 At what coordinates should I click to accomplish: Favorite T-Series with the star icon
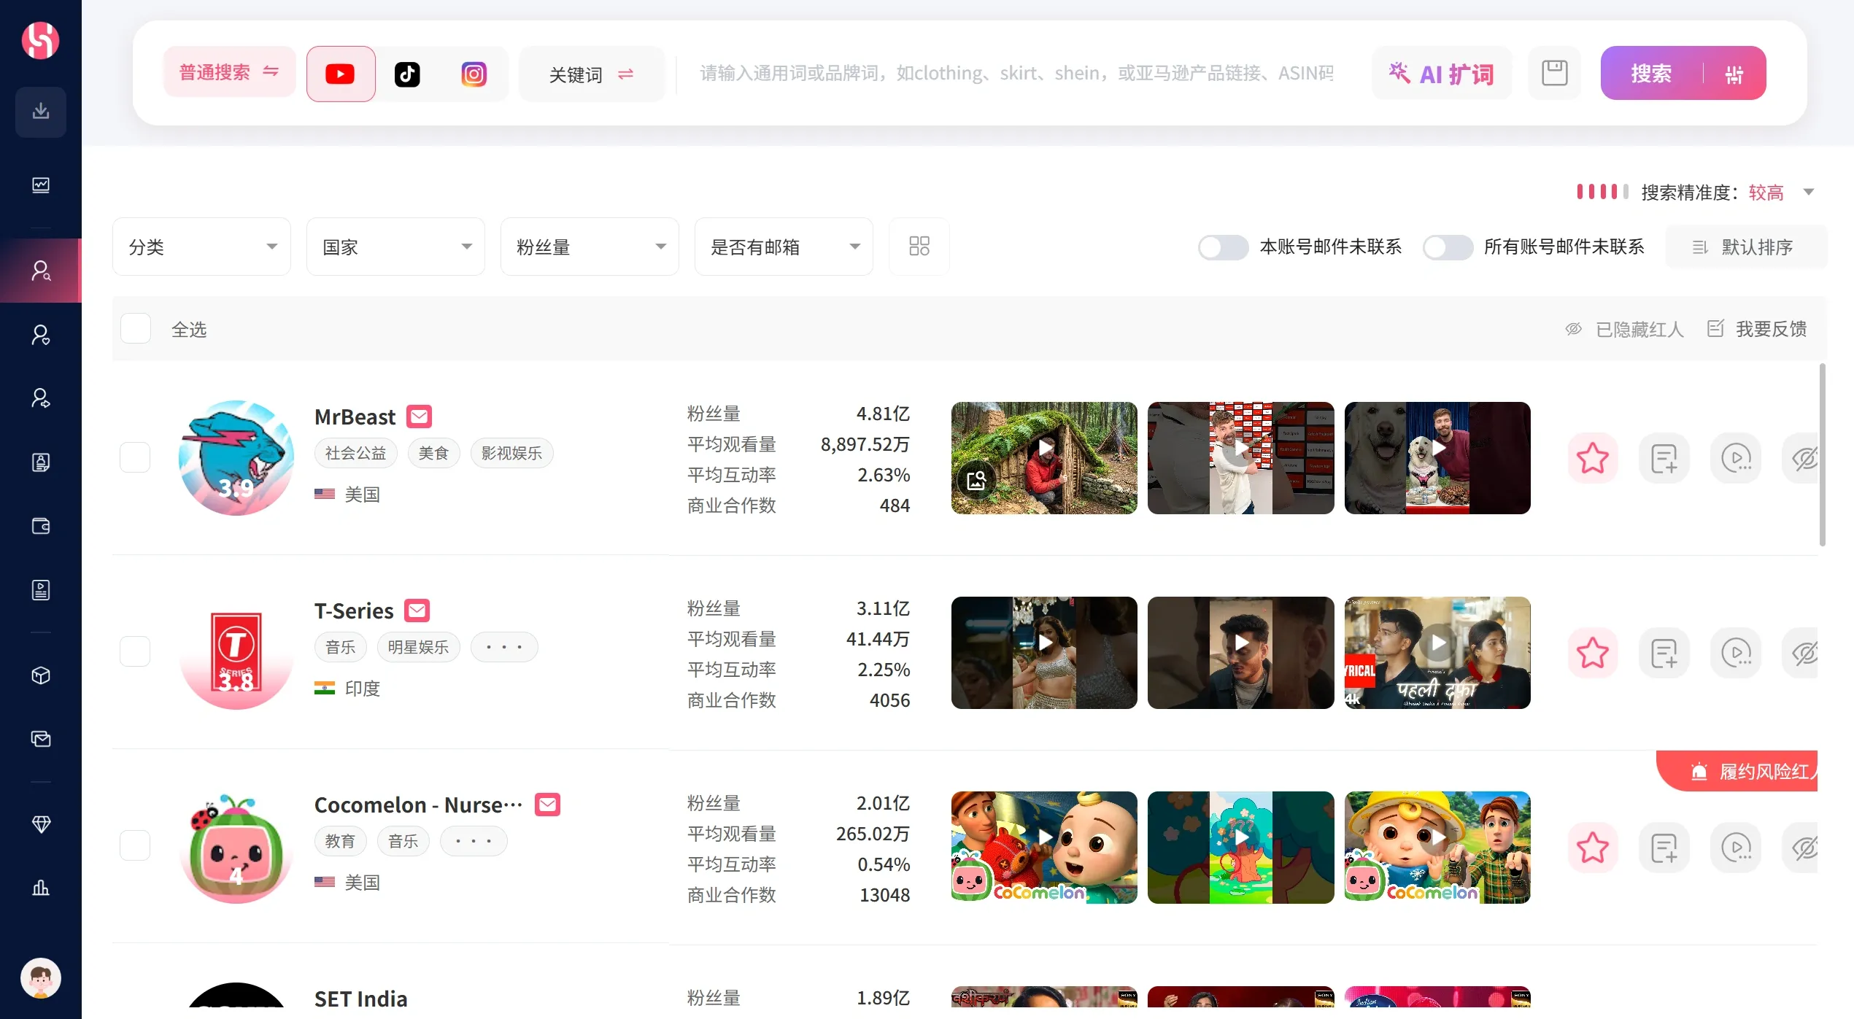coord(1592,653)
